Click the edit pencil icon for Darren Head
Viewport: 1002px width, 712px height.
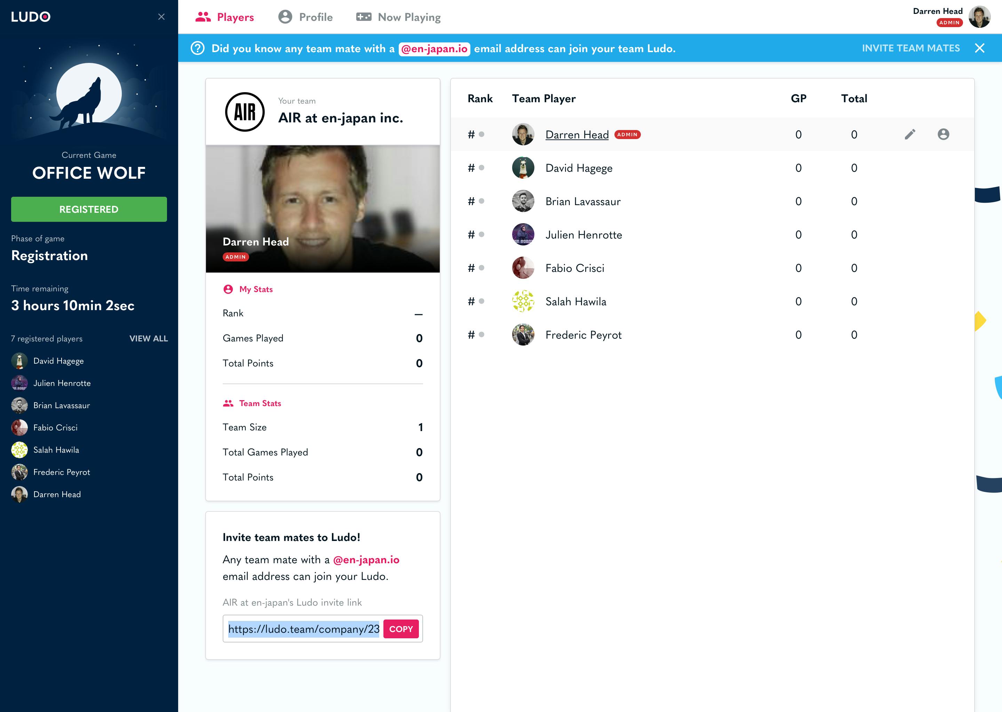point(910,134)
